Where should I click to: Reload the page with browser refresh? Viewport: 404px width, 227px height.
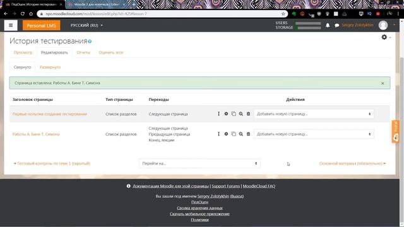(x=23, y=14)
